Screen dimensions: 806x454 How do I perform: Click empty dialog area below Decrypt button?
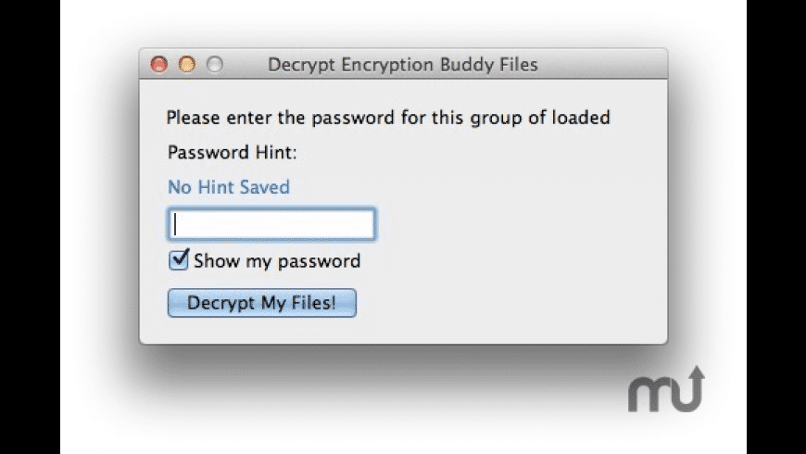(403, 330)
